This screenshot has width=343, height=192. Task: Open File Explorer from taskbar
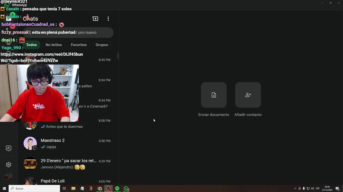click(x=73, y=189)
